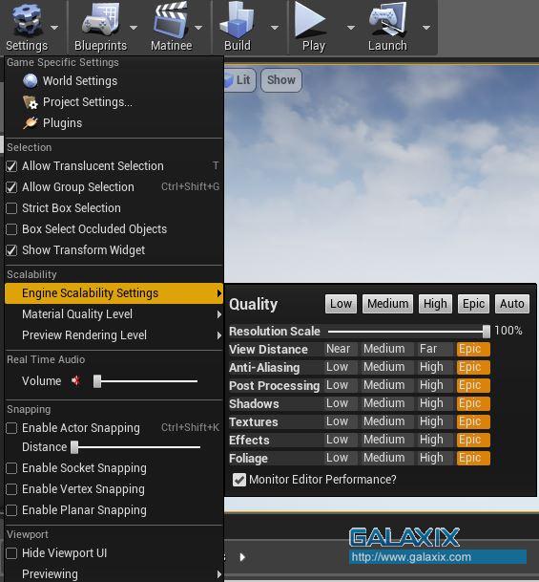539x582 pixels.
Task: Start the level with Play icon
Action: pos(310,19)
